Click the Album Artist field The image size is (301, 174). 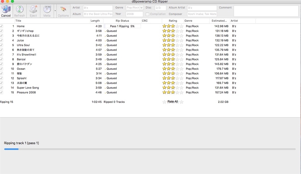click(202, 8)
